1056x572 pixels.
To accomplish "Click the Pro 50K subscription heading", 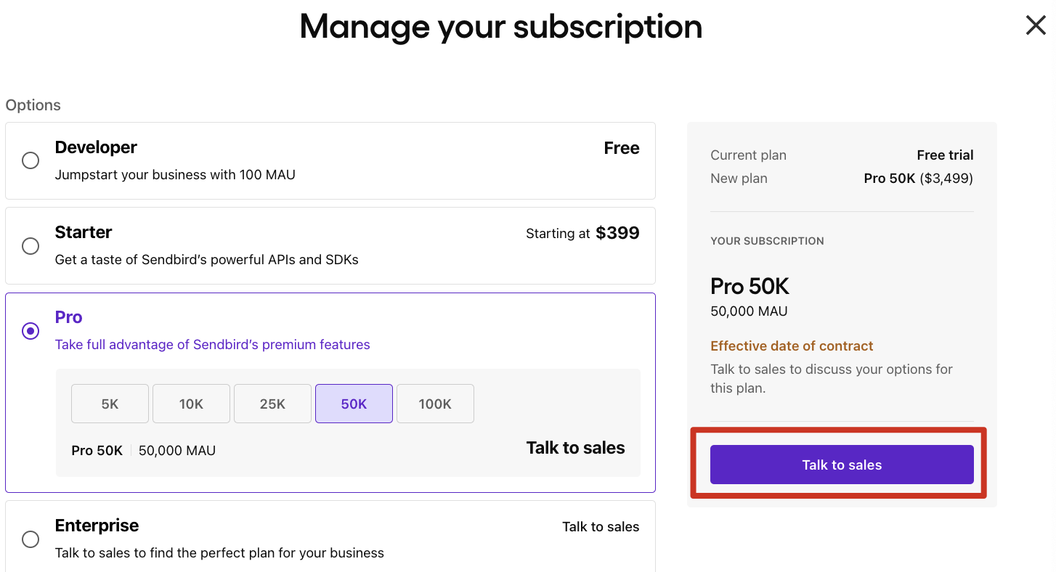I will (x=750, y=286).
